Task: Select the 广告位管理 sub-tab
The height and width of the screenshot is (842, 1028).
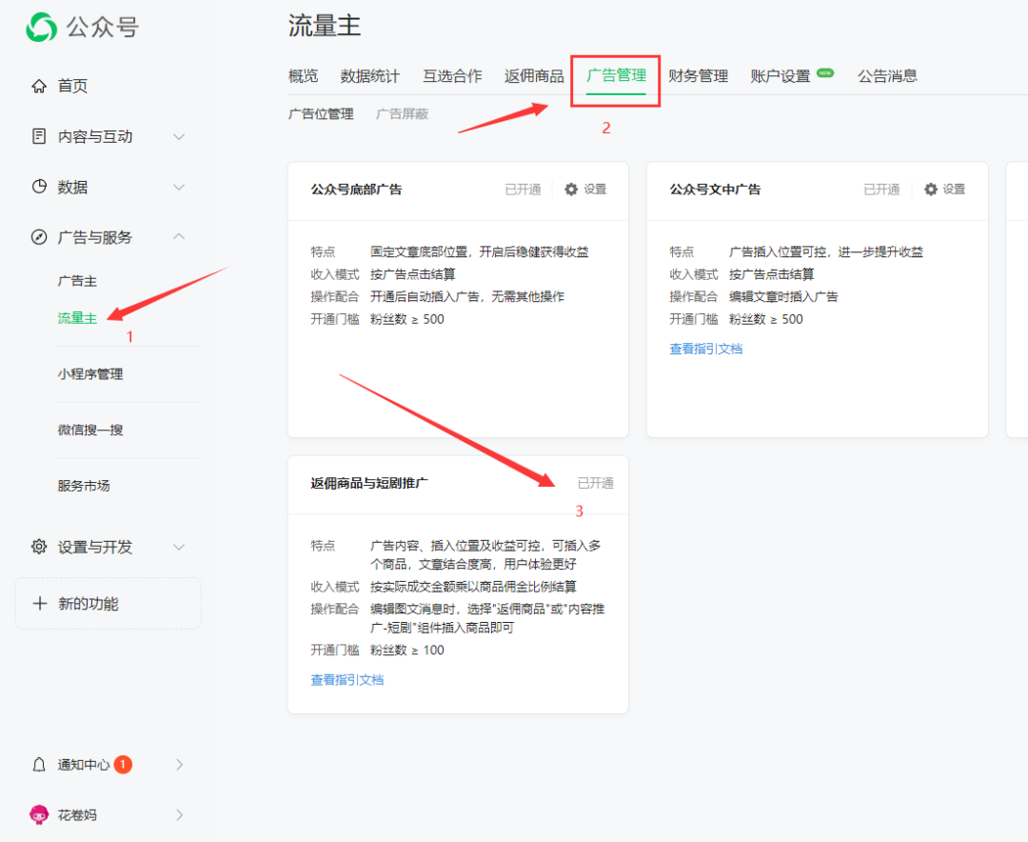Action: [321, 114]
